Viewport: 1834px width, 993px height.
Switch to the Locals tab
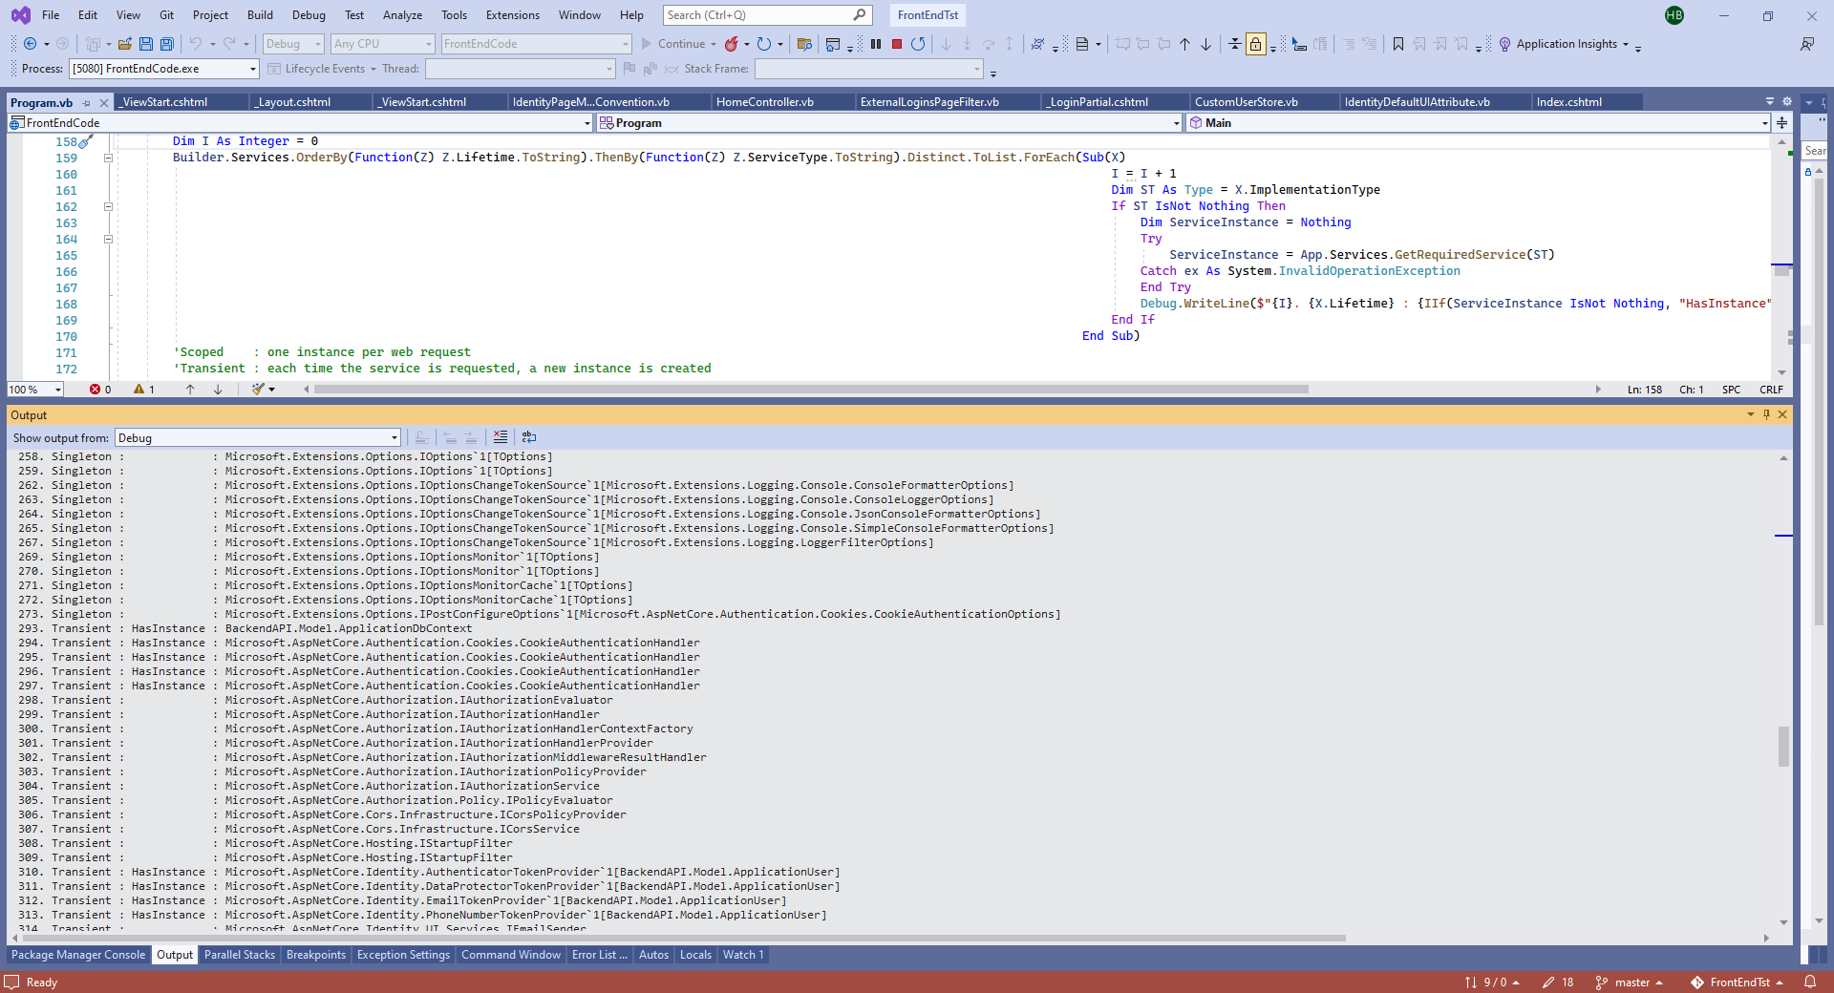point(695,955)
